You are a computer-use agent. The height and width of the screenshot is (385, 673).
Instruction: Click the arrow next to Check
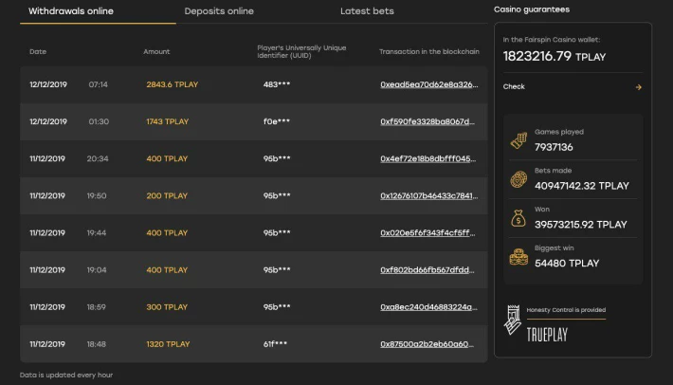(x=638, y=87)
